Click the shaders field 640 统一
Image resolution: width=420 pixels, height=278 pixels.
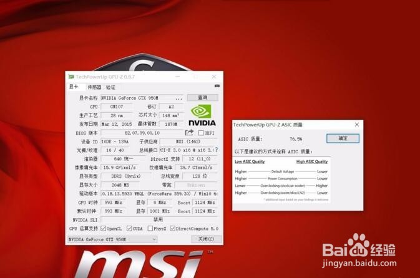click(x=123, y=159)
